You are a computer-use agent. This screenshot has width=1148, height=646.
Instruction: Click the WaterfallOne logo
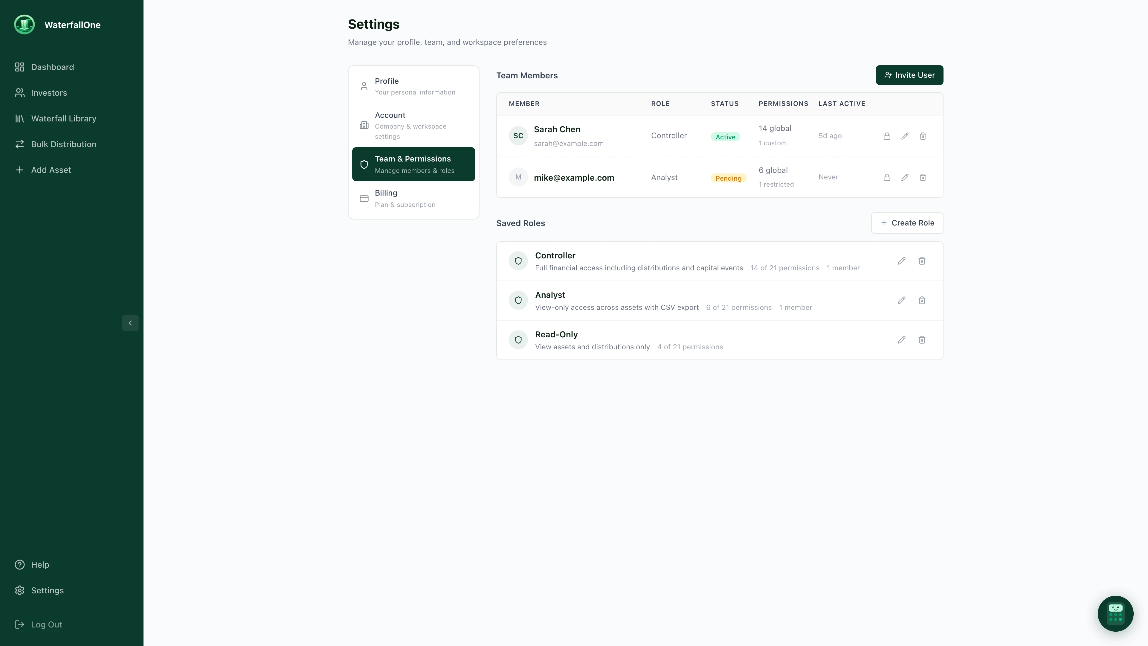25,25
